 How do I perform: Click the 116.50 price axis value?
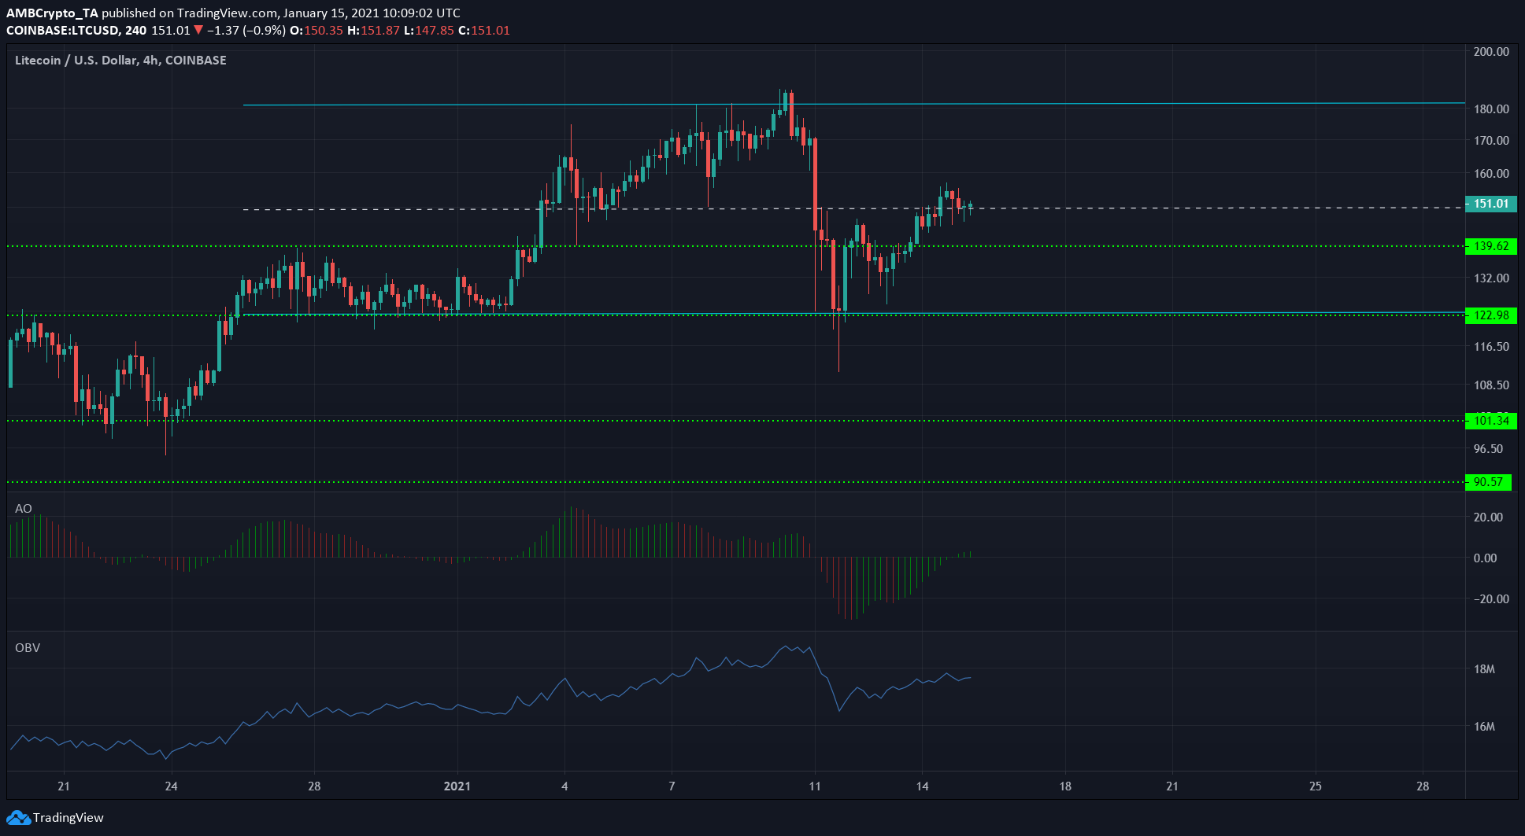click(x=1491, y=347)
